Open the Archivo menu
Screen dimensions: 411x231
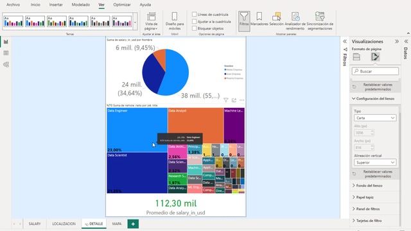[x=13, y=4]
